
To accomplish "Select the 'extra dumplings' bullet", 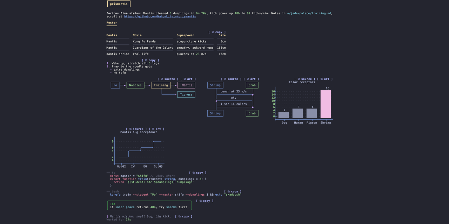I will [127, 70].
